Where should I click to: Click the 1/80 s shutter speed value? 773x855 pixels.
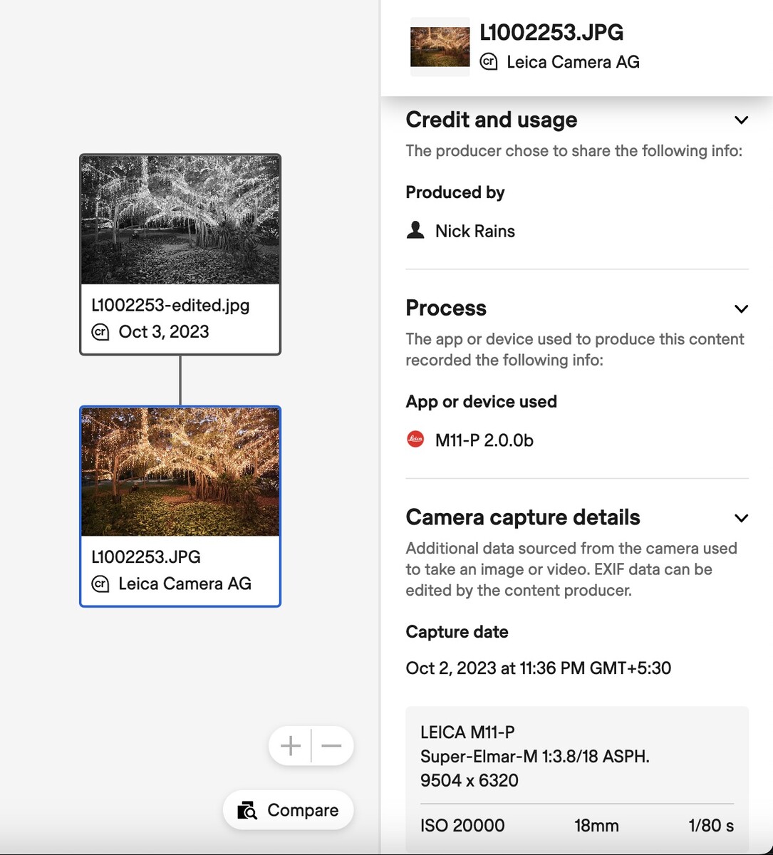coord(711,826)
